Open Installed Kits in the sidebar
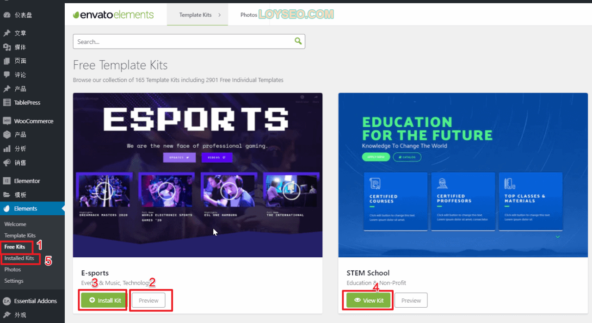Viewport: 592px width, 323px height. 19,258
